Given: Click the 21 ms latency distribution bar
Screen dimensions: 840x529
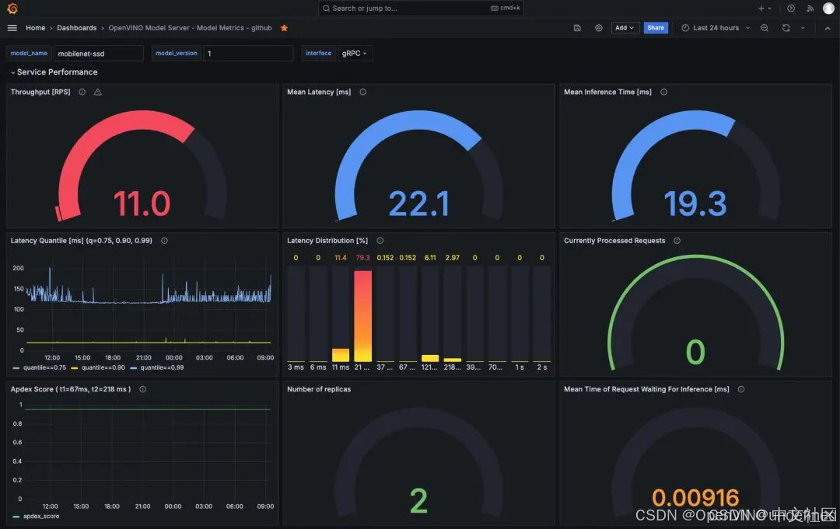Looking at the screenshot, I should pos(362,316).
